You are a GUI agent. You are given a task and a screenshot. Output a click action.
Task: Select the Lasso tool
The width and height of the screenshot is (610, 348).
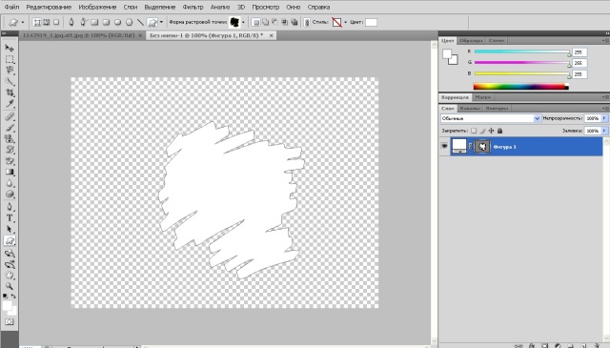coord(10,71)
